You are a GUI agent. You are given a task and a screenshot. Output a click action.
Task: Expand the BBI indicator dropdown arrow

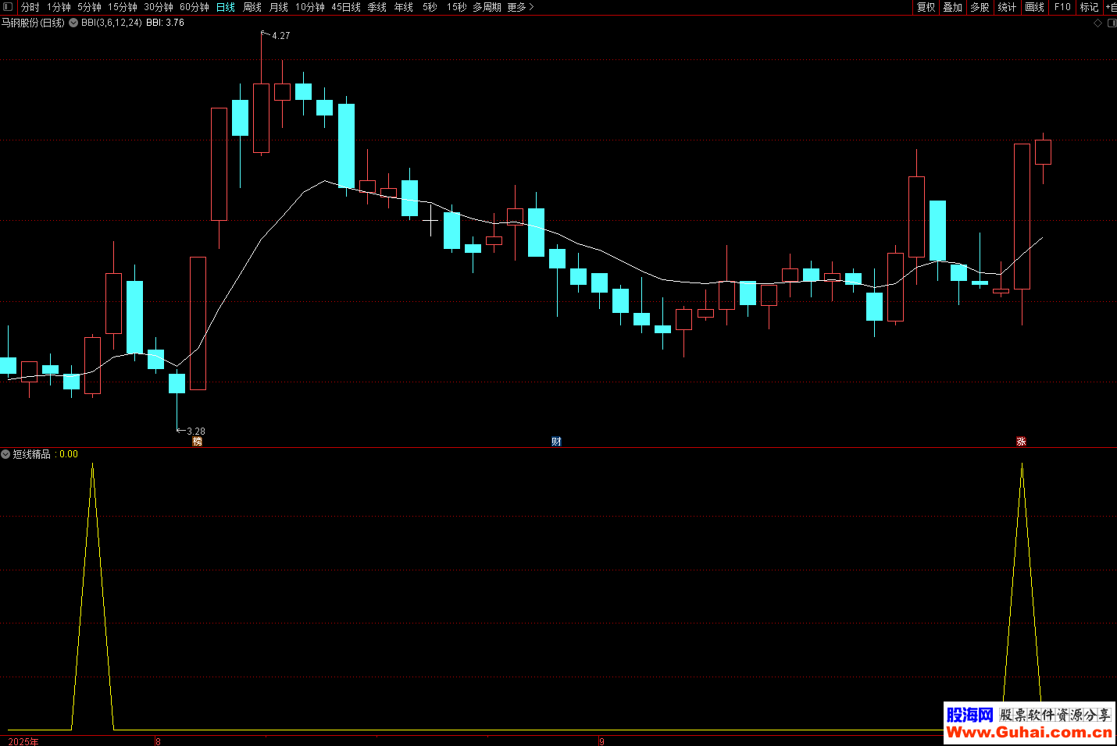pyautogui.click(x=73, y=23)
